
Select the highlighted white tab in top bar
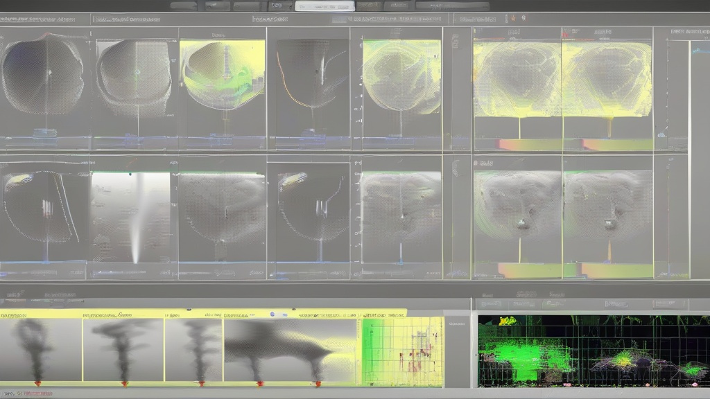click(324, 6)
